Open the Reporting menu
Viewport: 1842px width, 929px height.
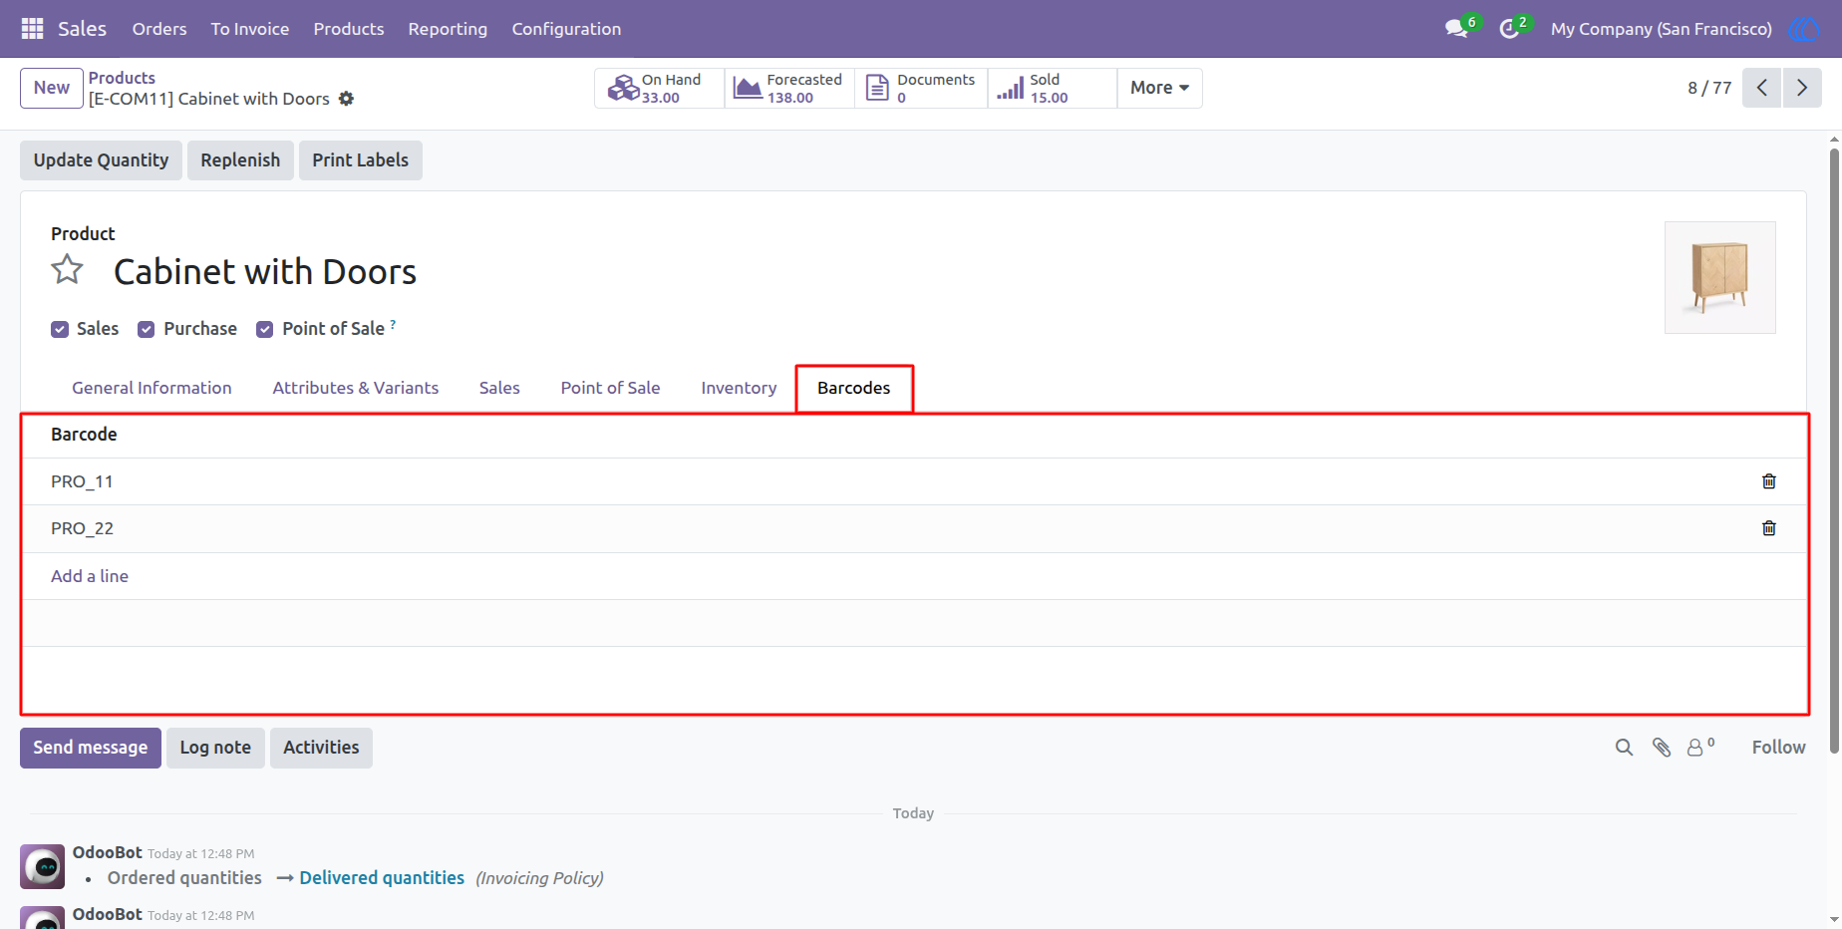pos(448,29)
